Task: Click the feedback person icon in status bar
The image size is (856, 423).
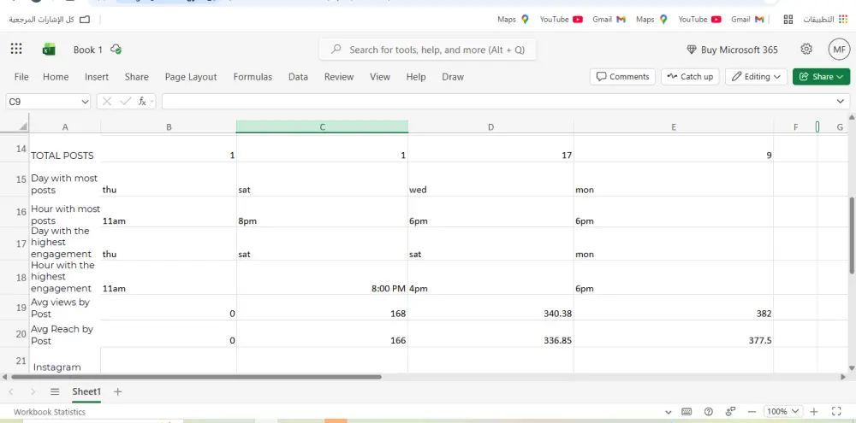Action: tap(730, 412)
